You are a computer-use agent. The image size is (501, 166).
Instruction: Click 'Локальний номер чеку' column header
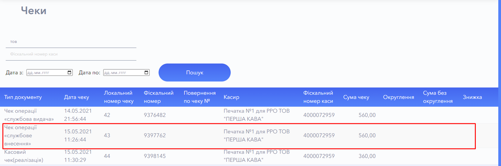(x=119, y=97)
